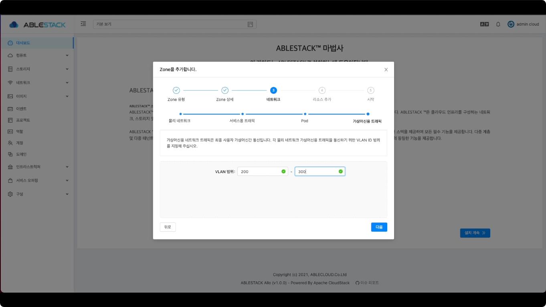Click the Zone 유형 completed step checkmark
546x307 pixels.
tap(176, 91)
